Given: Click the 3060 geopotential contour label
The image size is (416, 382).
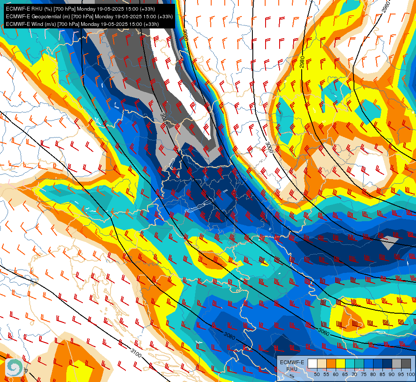Looking at the screenshot, I should 324,331.
